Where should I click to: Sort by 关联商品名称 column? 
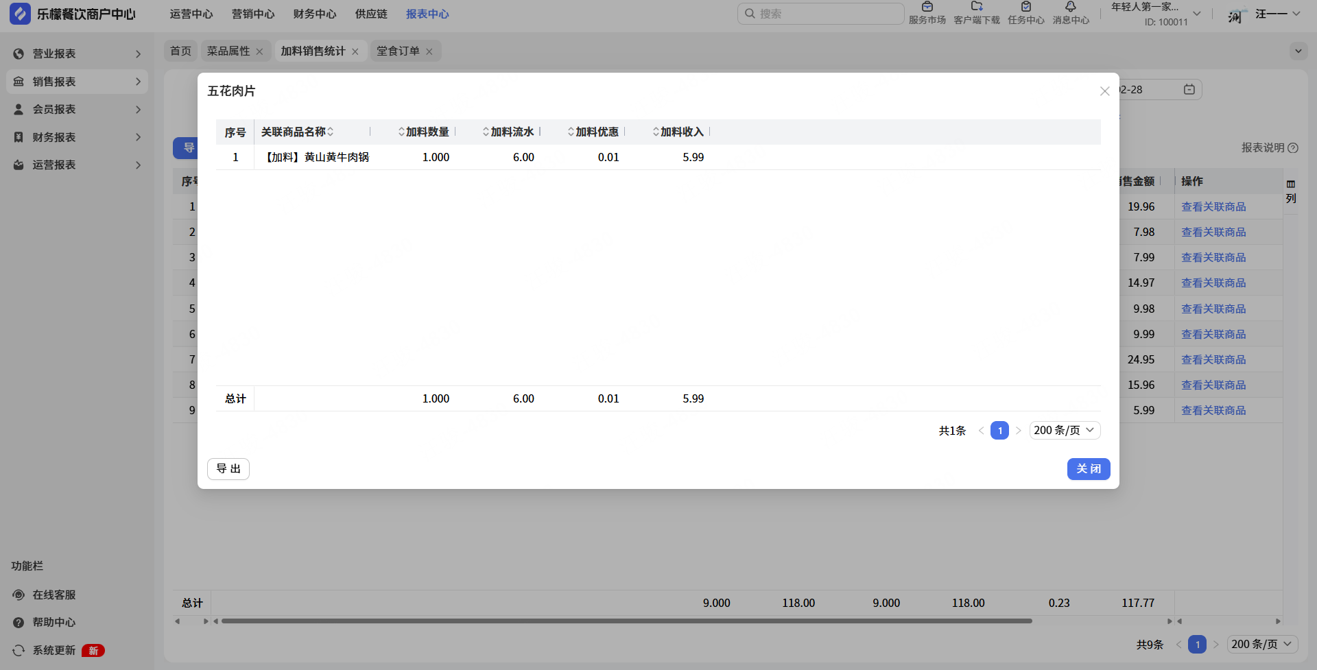[x=330, y=132]
